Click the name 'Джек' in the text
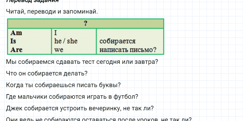 pyautogui.click(x=13, y=108)
